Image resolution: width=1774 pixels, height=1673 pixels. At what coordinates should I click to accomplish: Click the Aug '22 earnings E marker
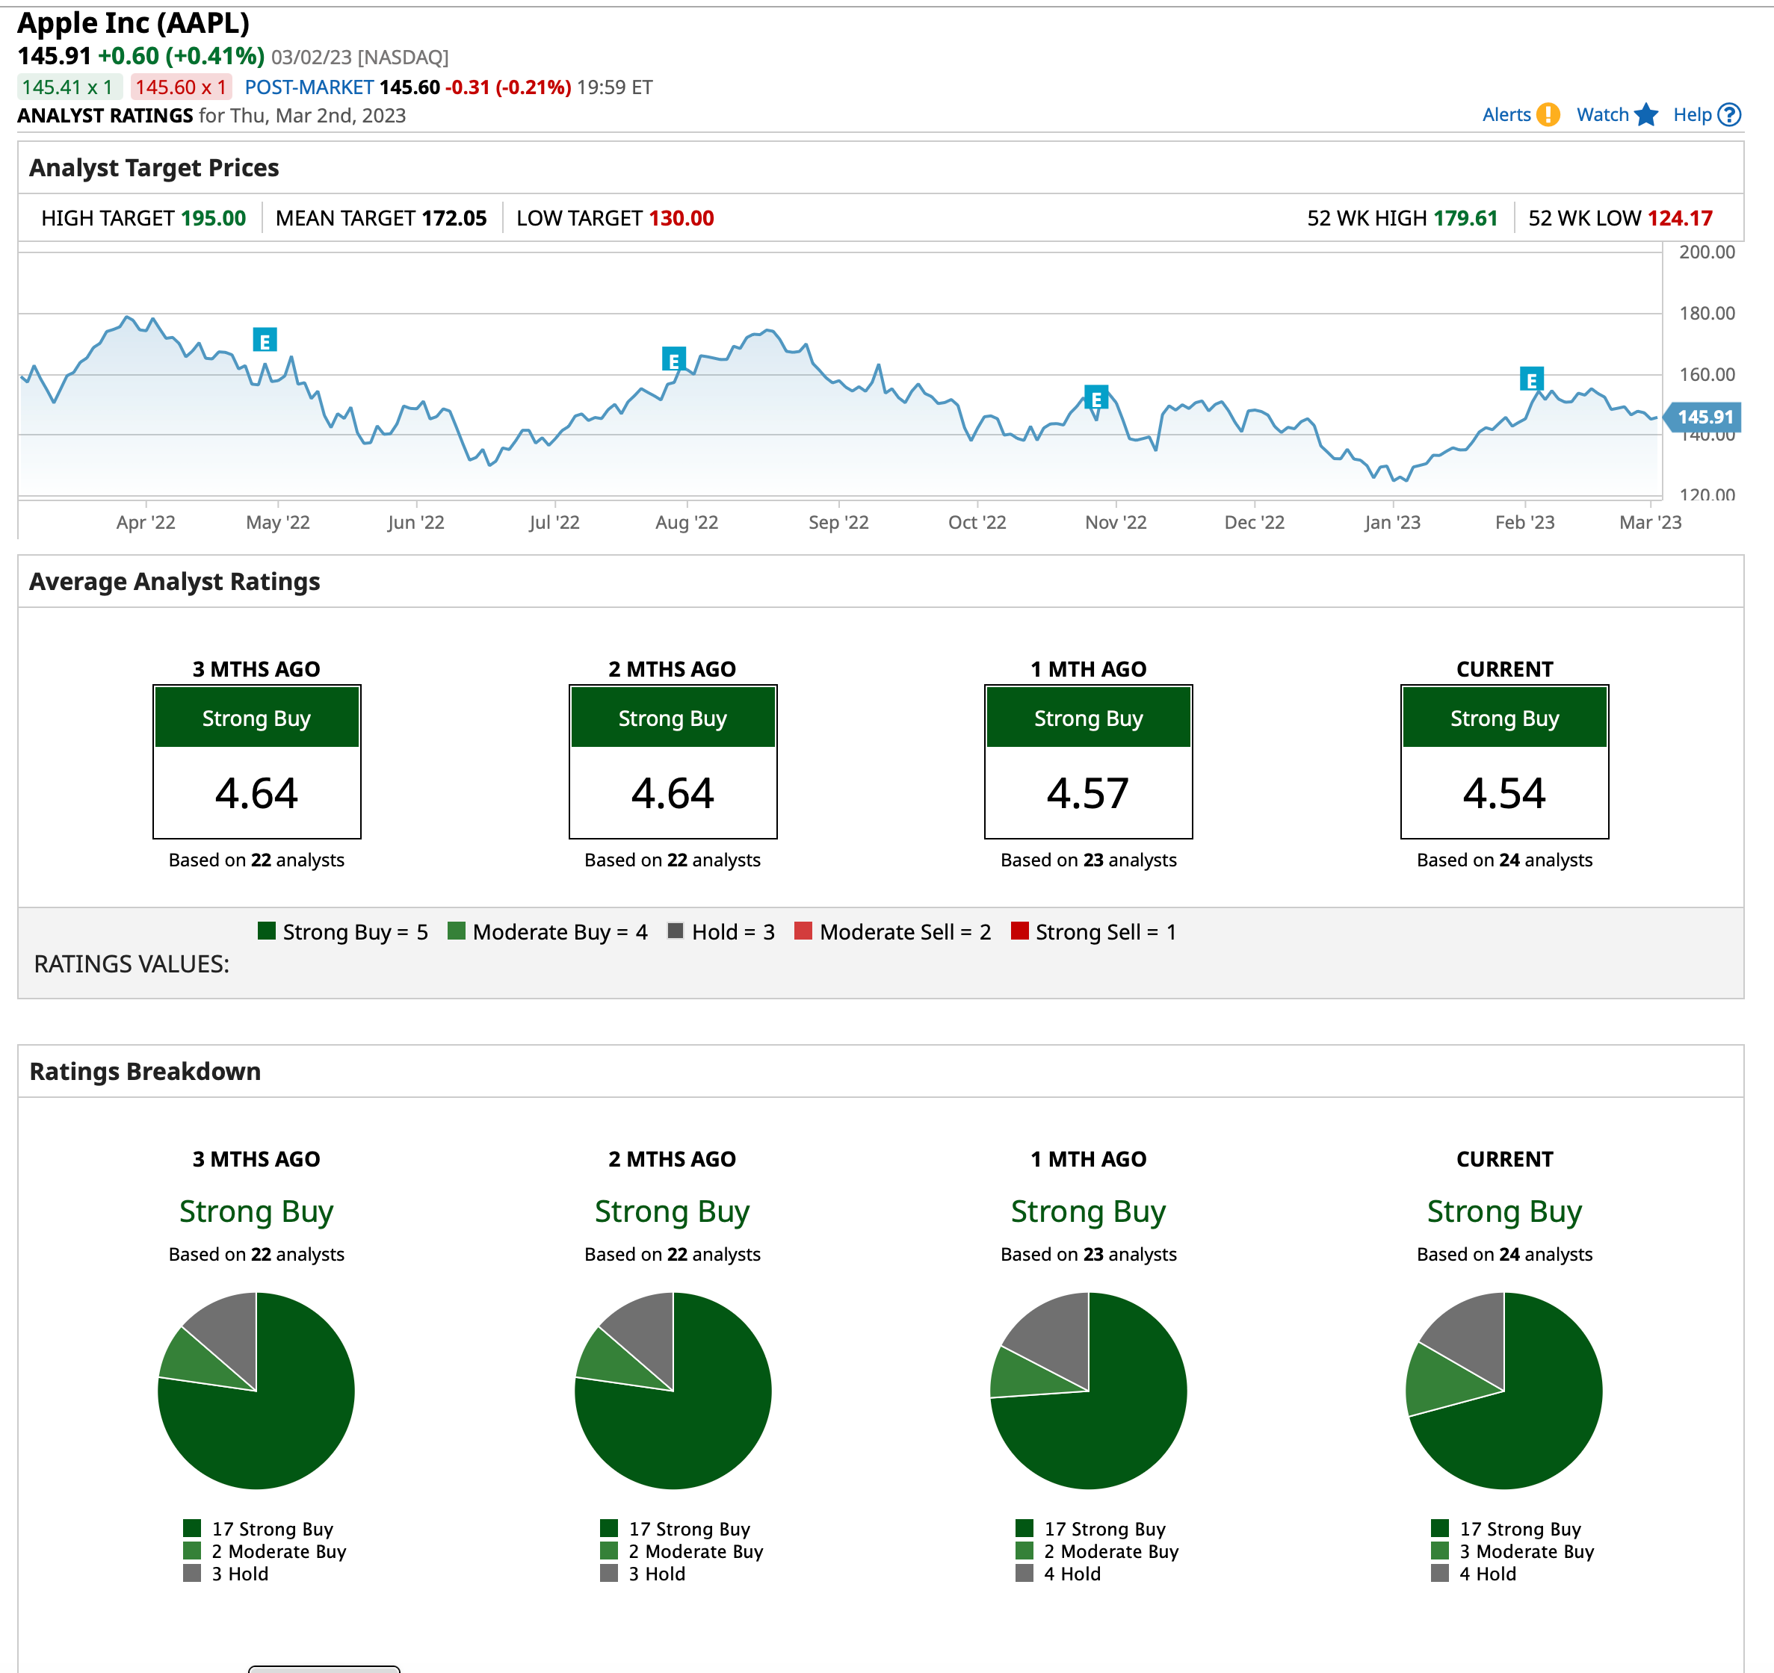point(674,359)
